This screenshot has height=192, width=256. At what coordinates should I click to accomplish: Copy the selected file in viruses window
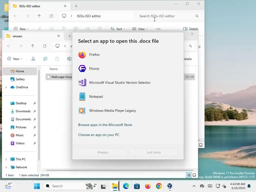(x=45, y=59)
